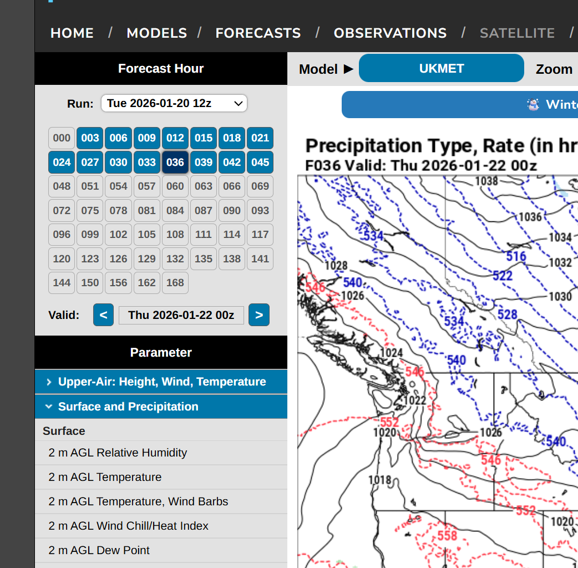Click the snowman icon in the Winter banner
This screenshot has width=578, height=568.
533,104
